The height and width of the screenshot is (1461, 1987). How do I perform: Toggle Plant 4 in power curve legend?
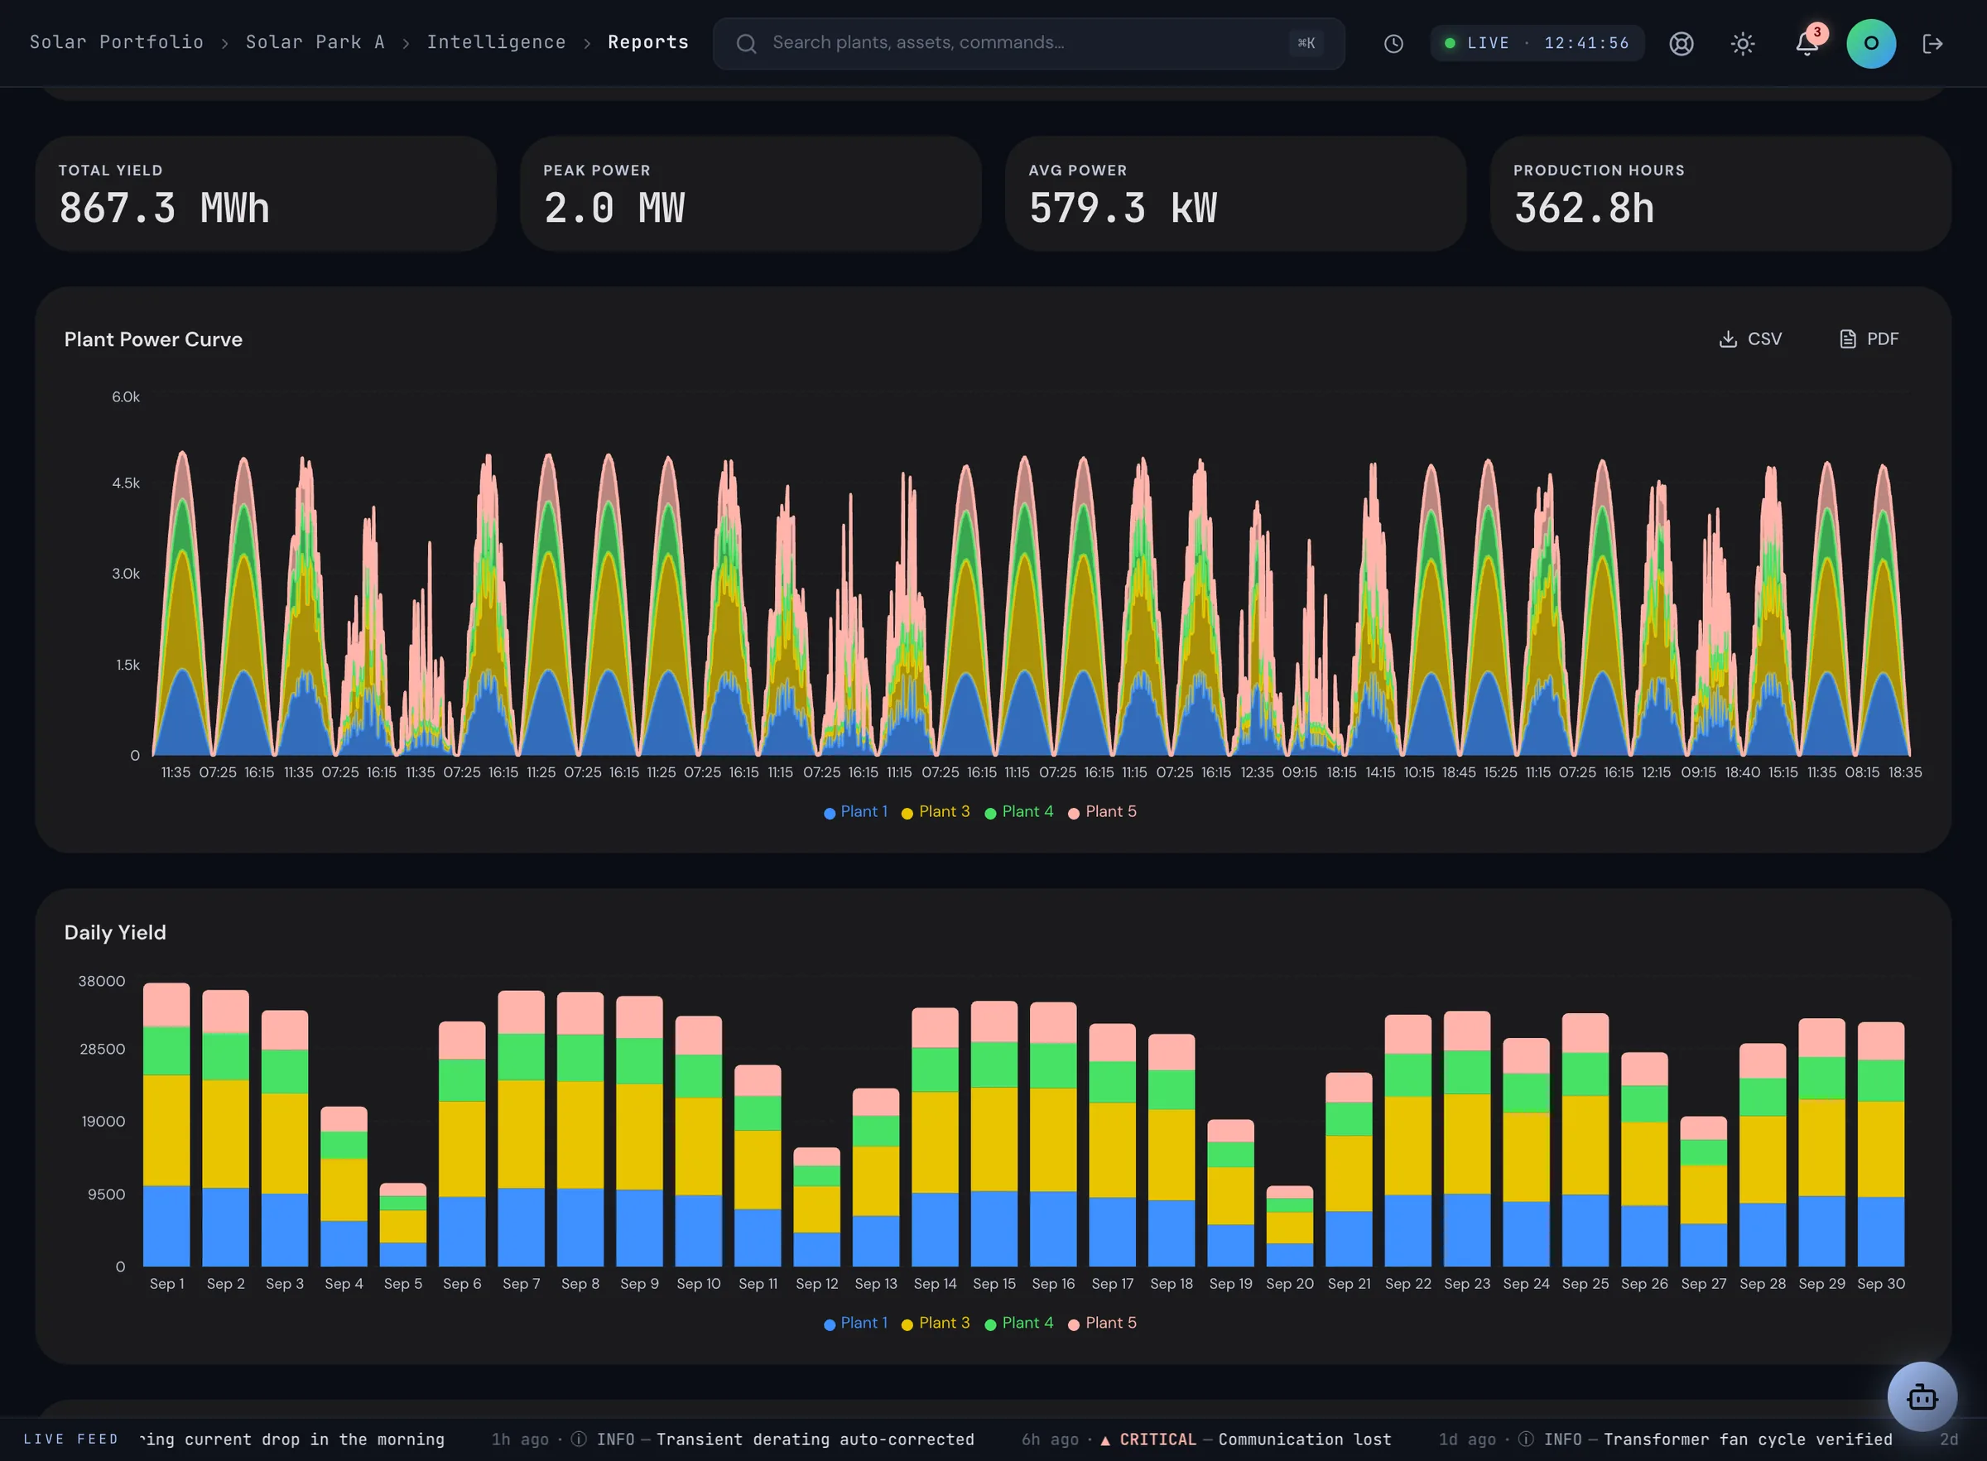pyautogui.click(x=1018, y=812)
